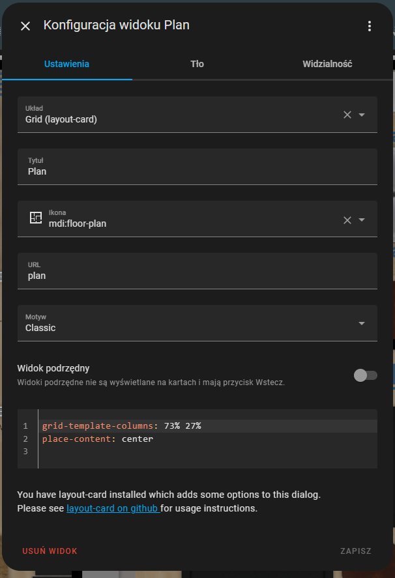Toggle the Widok podrzędny switch
The height and width of the screenshot is (578, 395).
pos(365,375)
